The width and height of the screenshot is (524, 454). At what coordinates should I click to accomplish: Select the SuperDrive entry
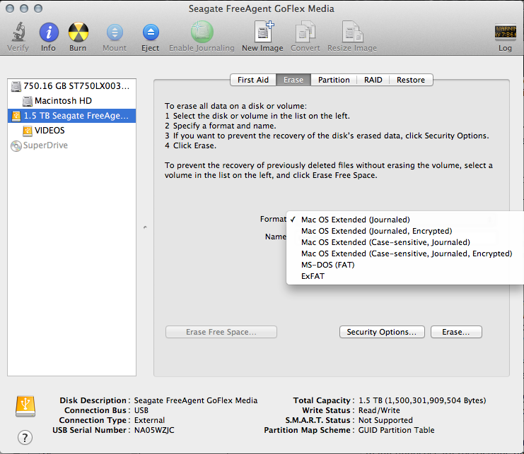(x=71, y=145)
